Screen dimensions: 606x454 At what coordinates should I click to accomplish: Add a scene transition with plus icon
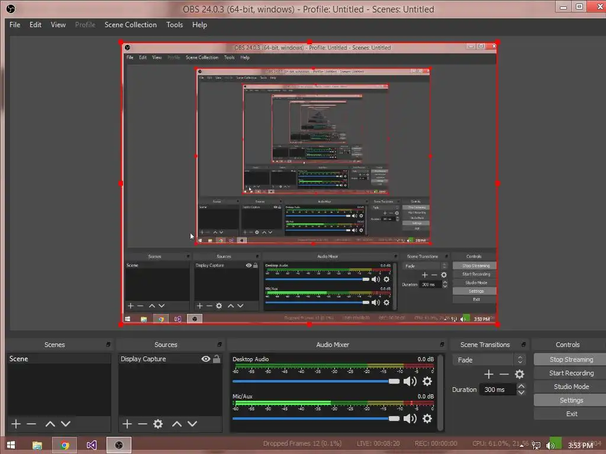coord(488,374)
